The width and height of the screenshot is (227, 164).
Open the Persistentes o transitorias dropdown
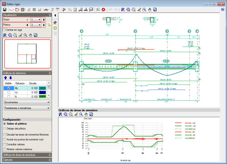[27, 108]
